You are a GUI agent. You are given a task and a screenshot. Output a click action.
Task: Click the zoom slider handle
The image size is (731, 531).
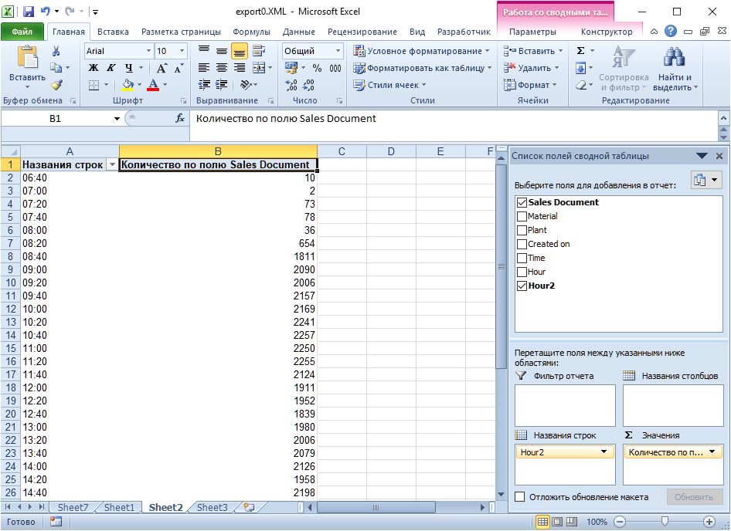[665, 522]
